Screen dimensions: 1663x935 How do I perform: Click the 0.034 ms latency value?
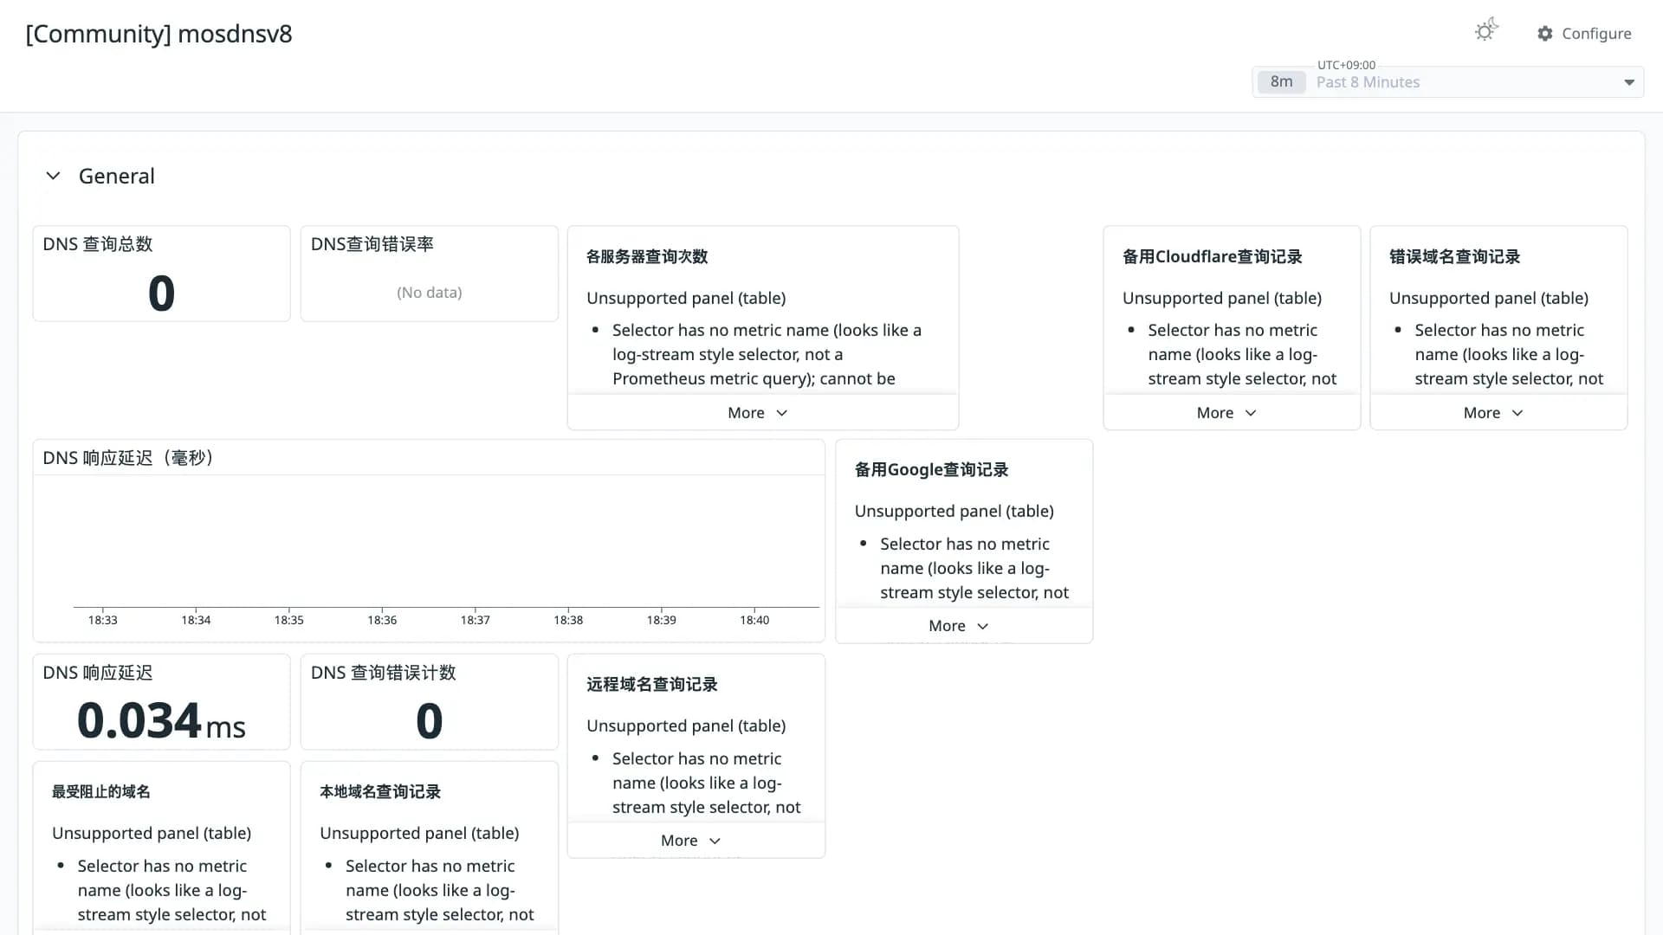coord(161,720)
